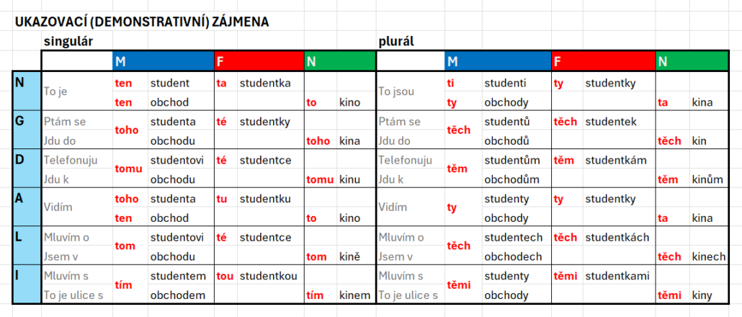Click the green N header under singulár
The image size is (742, 317).
(x=339, y=61)
